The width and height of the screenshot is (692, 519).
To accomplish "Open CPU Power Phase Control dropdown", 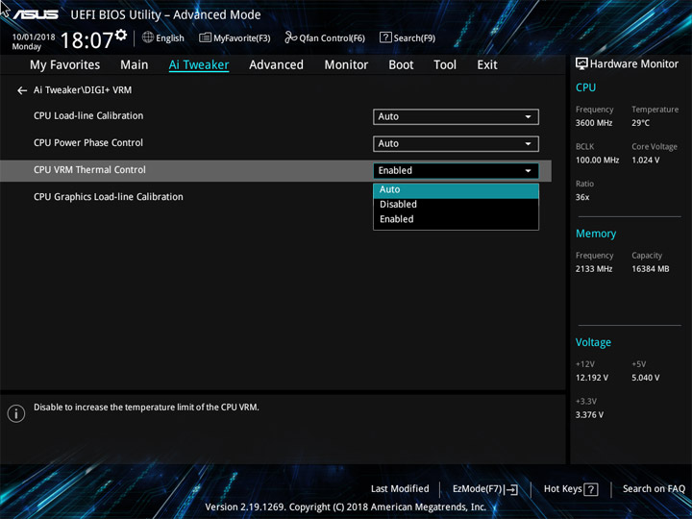I will pos(456,143).
